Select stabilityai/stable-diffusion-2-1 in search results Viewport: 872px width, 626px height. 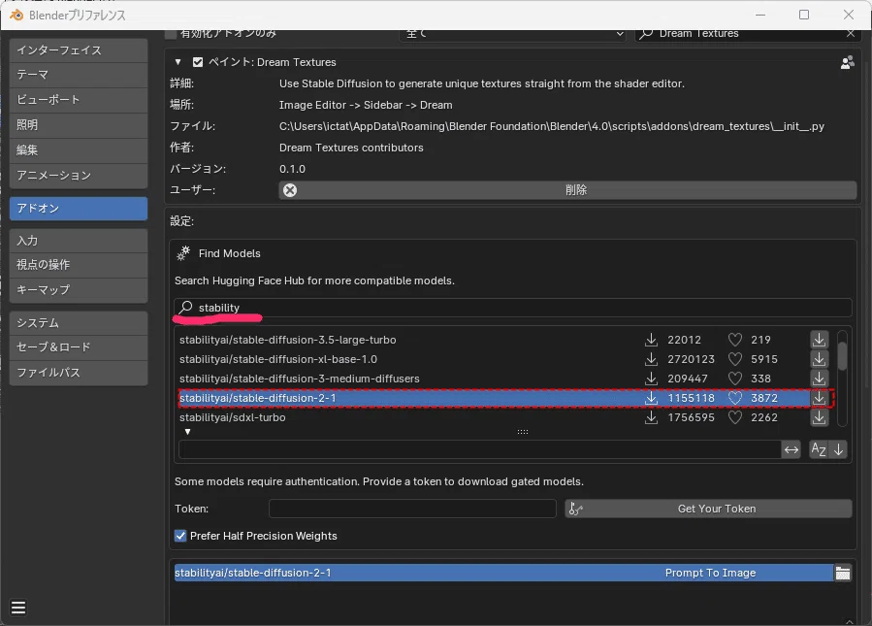click(x=494, y=398)
